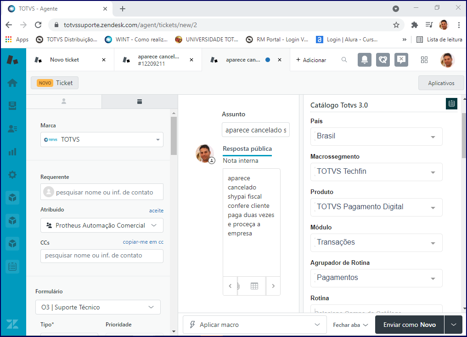Click CCs search field
This screenshot has width=467, height=337.
tap(102, 256)
